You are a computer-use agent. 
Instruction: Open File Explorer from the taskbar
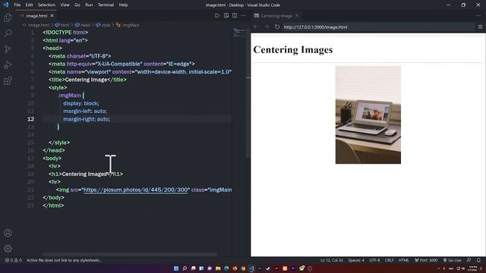[218, 268]
